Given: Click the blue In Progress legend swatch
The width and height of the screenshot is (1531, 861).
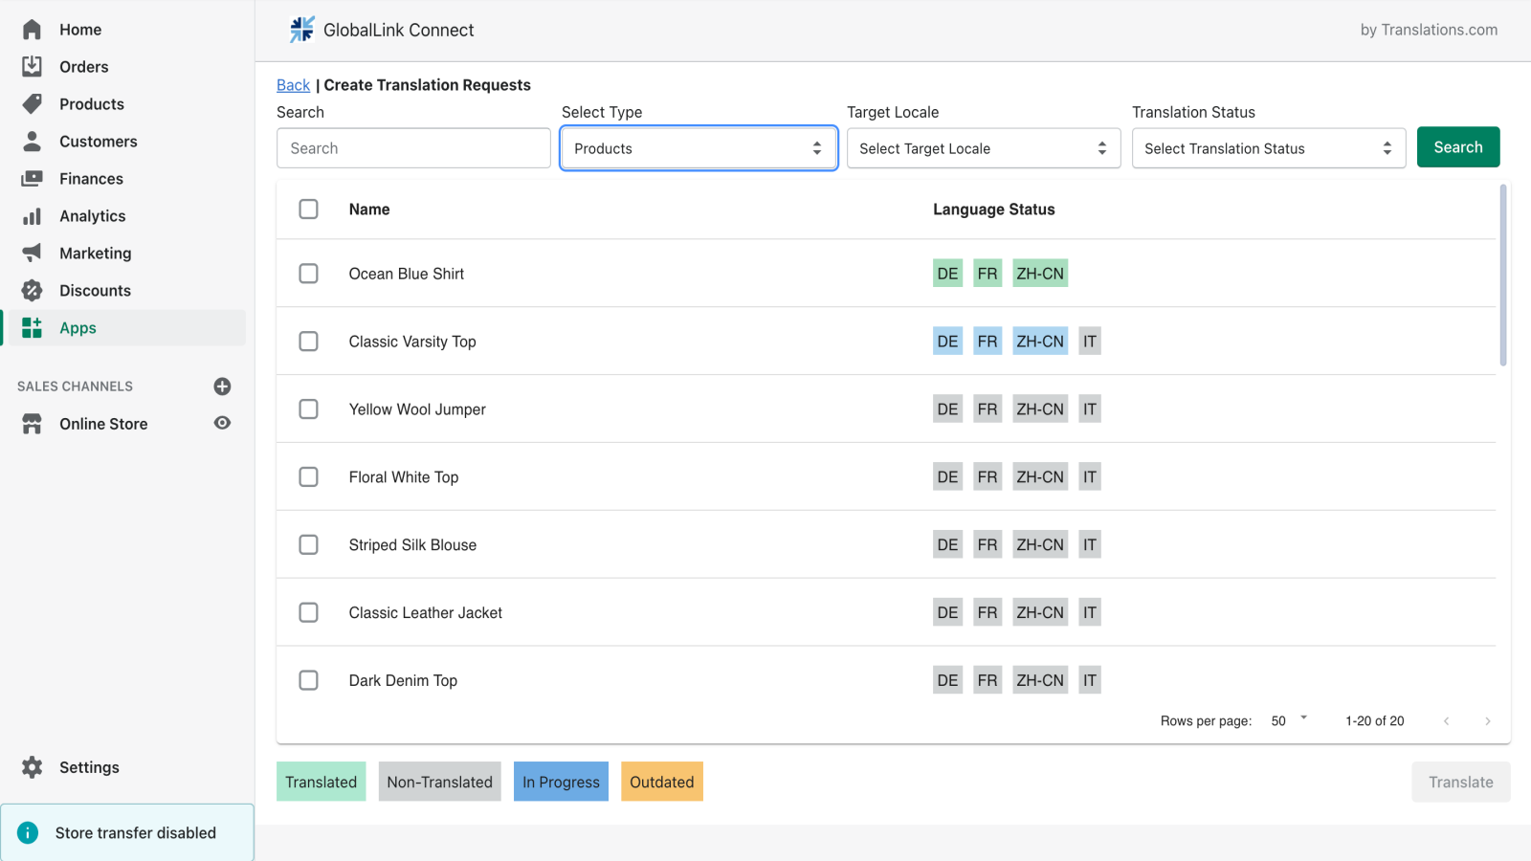Looking at the screenshot, I should pos(561,782).
